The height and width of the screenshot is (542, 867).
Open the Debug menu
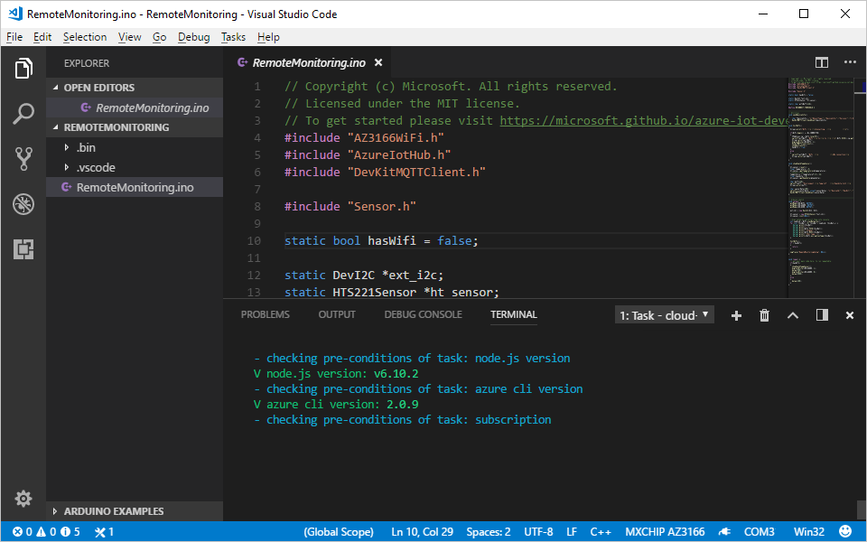point(193,37)
